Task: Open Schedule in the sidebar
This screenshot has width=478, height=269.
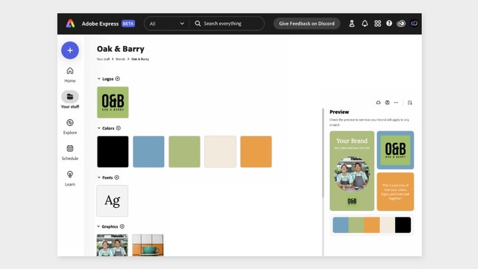Action: click(70, 153)
